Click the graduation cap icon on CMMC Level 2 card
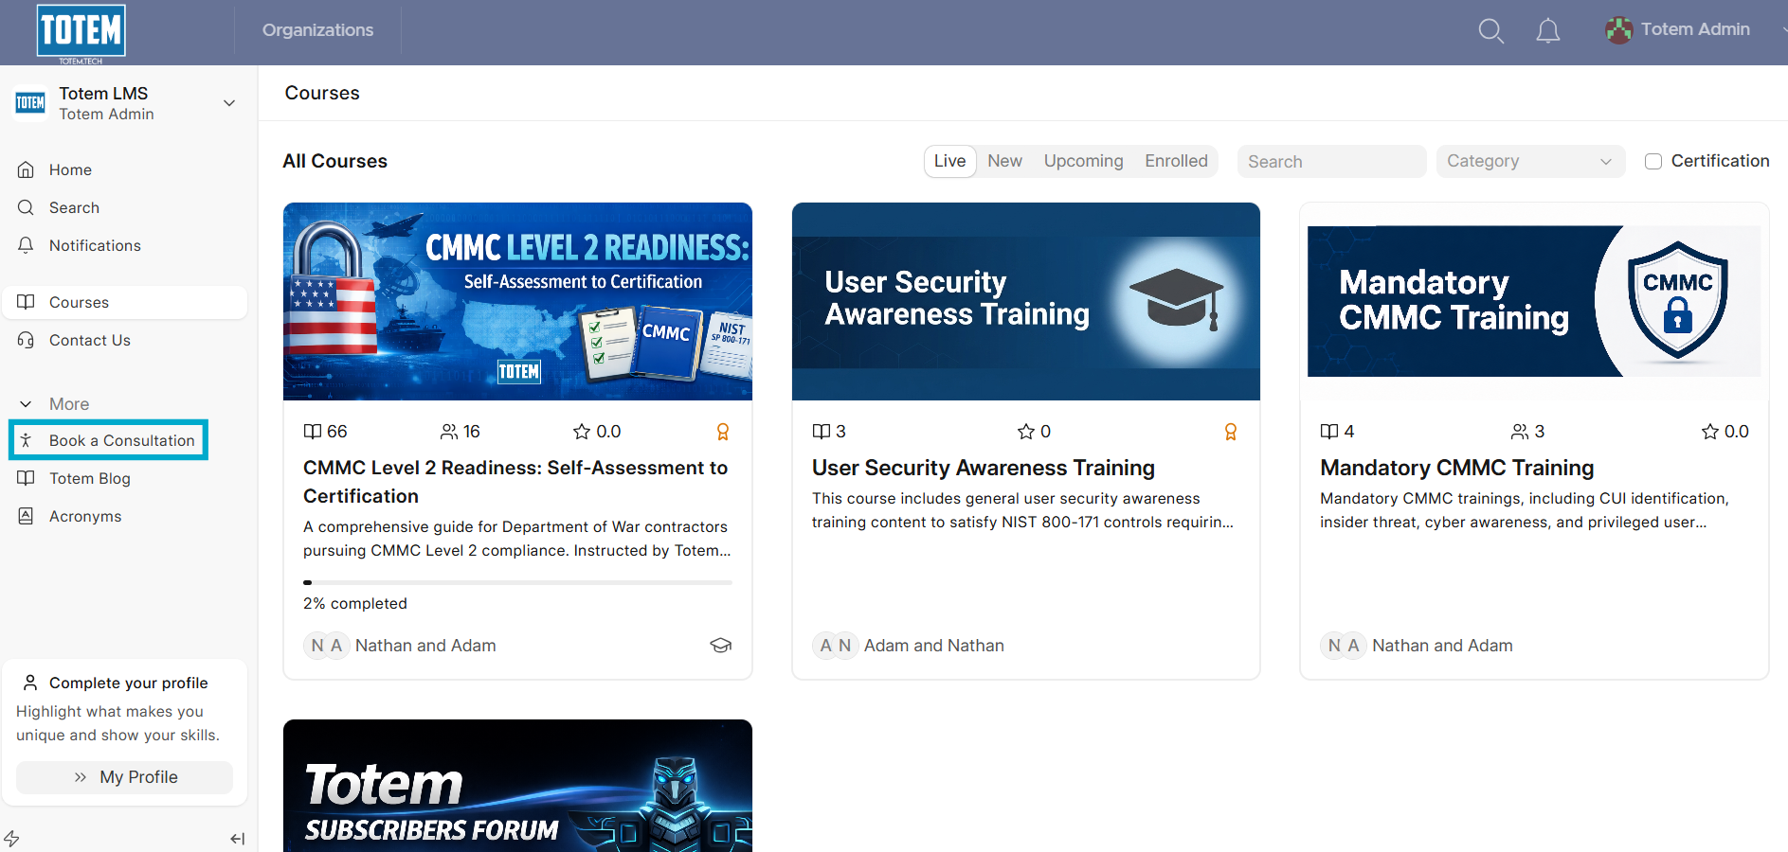The image size is (1788, 852). 720,646
